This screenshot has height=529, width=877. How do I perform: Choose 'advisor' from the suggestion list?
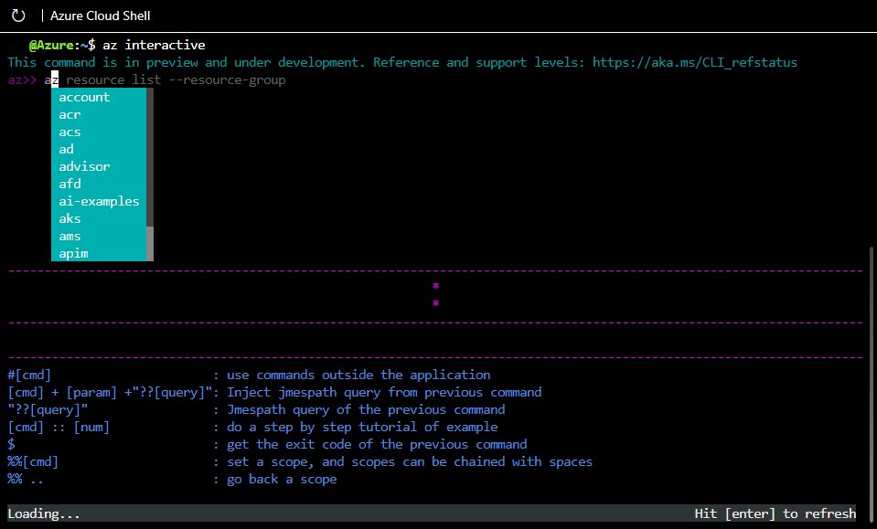click(x=84, y=166)
